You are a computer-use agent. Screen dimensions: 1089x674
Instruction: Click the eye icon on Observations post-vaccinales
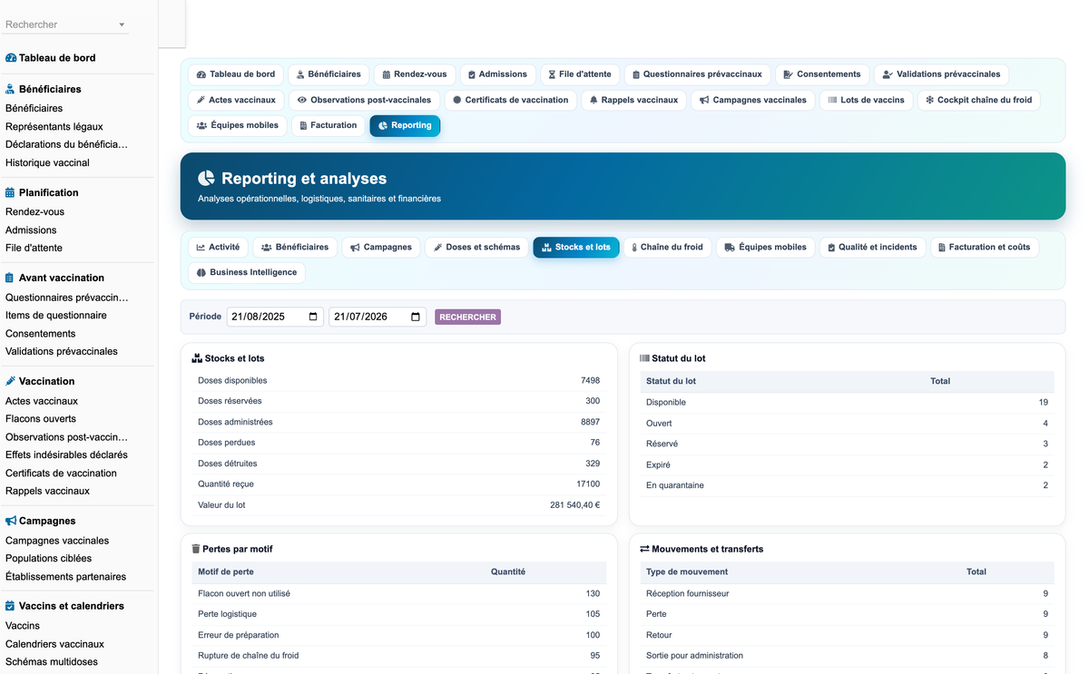[302, 100]
